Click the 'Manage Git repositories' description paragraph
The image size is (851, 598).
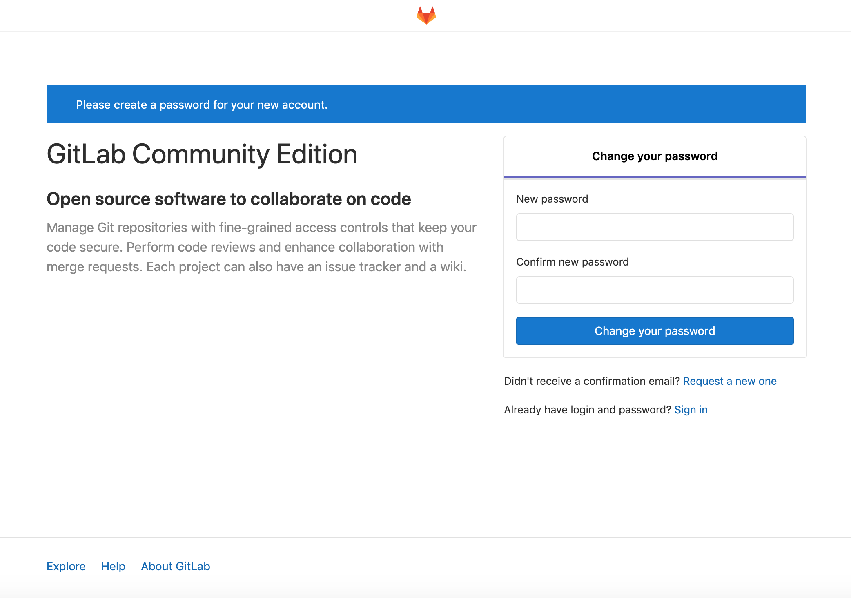(x=261, y=247)
